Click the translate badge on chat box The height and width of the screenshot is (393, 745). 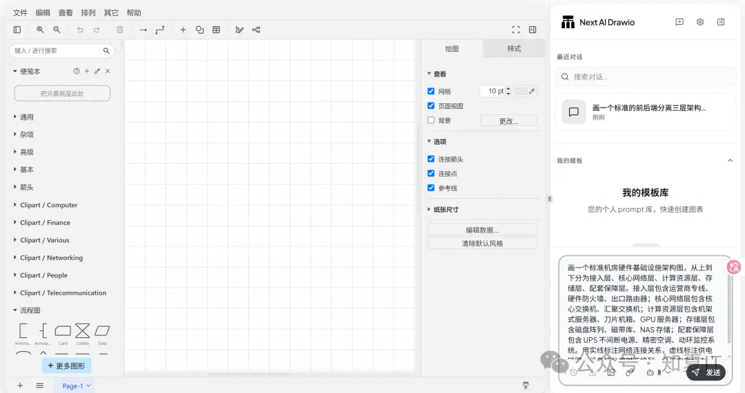tap(733, 267)
